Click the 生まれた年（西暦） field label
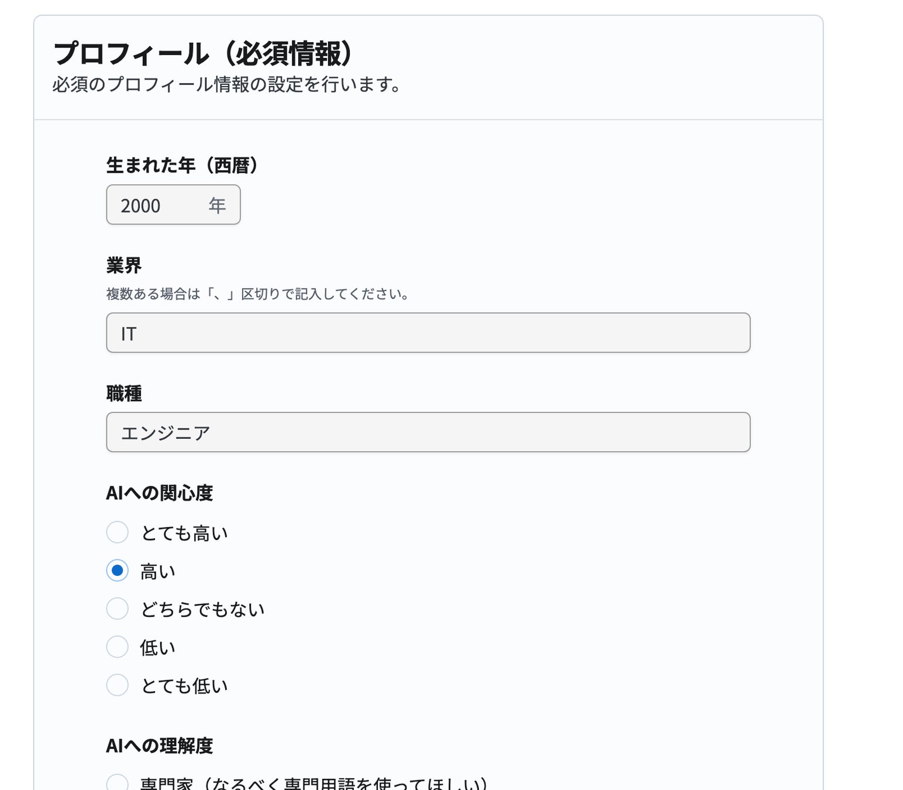Viewport: 903px width, 790px height. pos(182,166)
